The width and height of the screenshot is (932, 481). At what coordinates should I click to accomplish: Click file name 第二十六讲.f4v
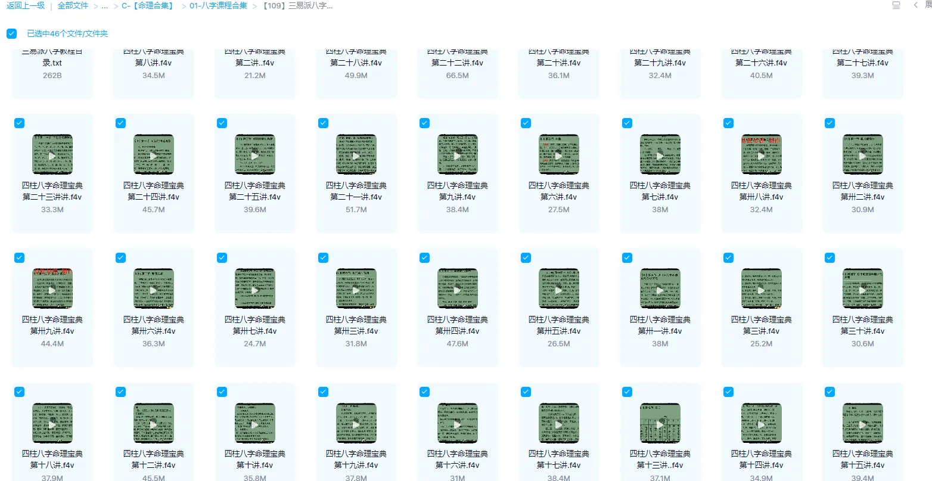[x=762, y=63]
